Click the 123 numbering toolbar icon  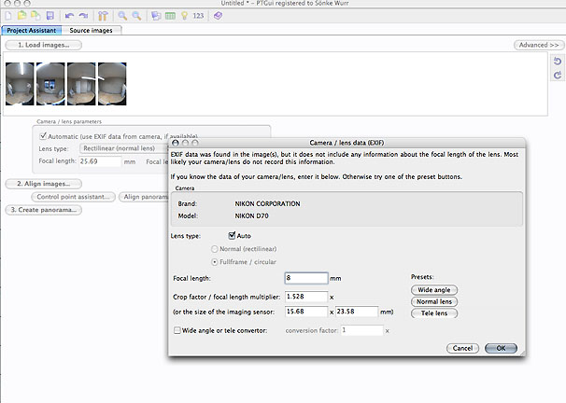point(198,17)
